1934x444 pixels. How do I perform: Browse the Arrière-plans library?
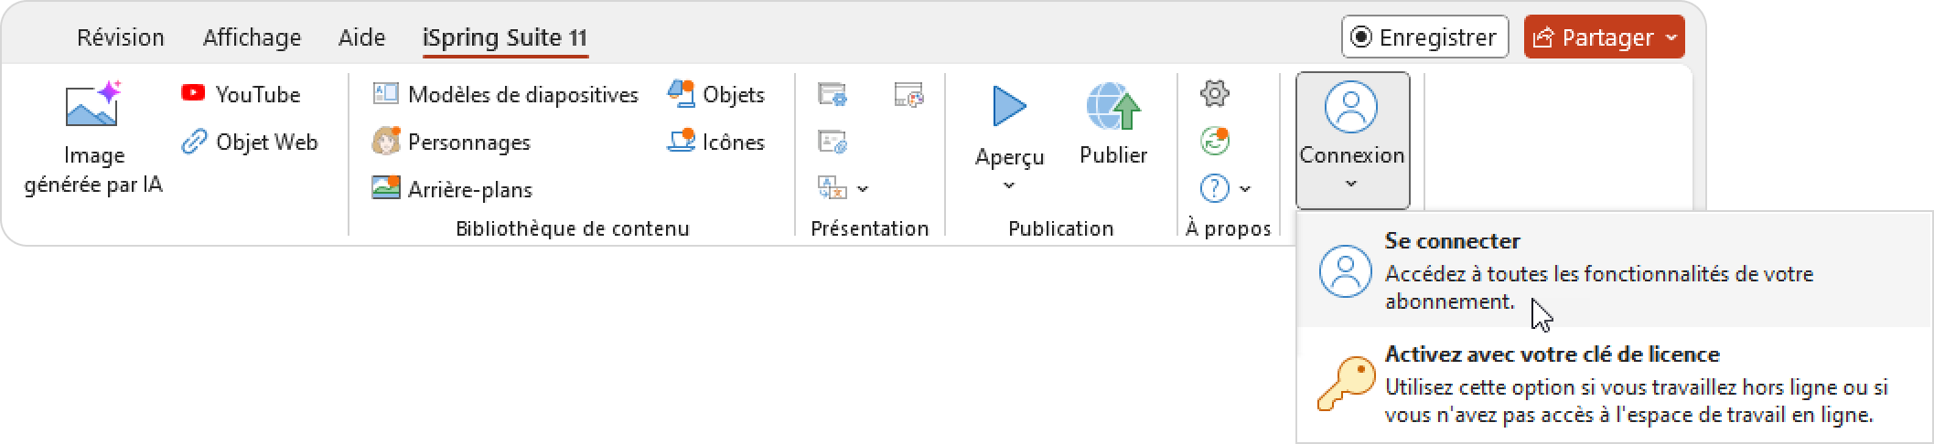452,189
